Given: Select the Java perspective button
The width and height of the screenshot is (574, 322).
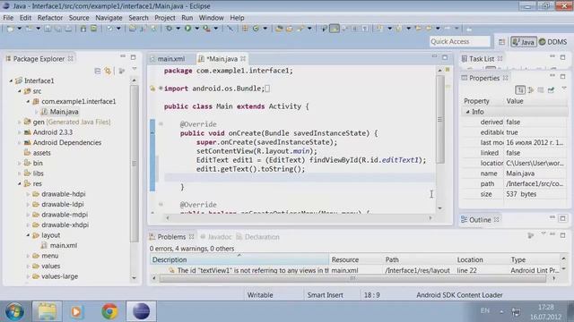Looking at the screenshot, I should point(524,42).
